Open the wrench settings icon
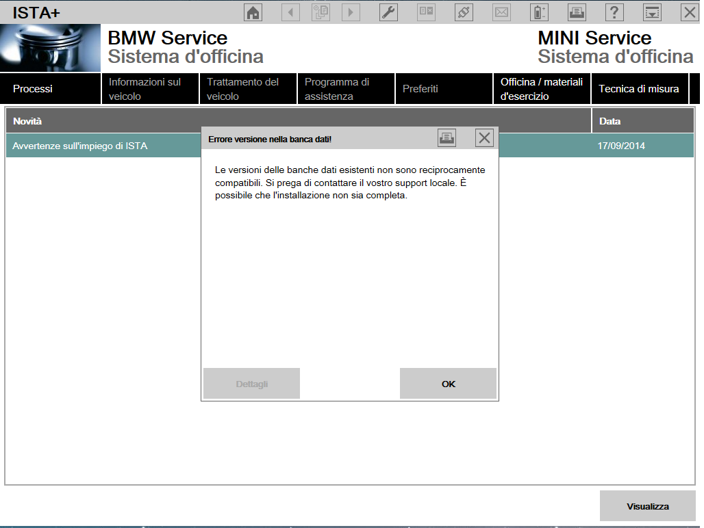Viewport: 704px width, 528px height. pyautogui.click(x=388, y=12)
